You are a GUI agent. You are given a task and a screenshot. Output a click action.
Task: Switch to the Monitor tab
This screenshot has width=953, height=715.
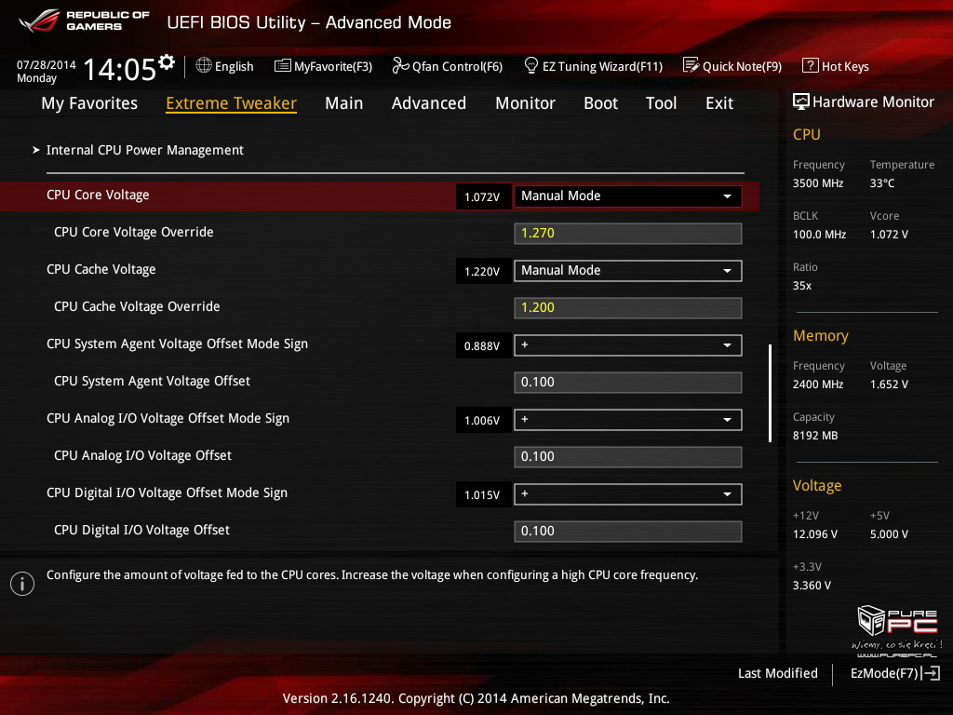tap(525, 103)
